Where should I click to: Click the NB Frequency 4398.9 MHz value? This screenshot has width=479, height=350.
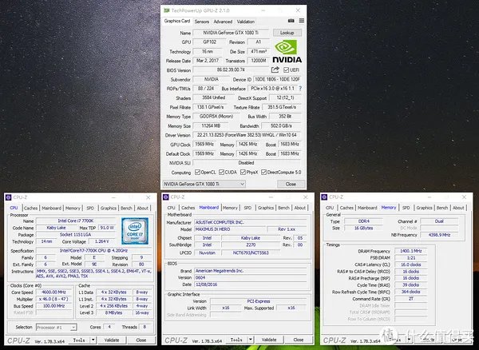(x=439, y=235)
